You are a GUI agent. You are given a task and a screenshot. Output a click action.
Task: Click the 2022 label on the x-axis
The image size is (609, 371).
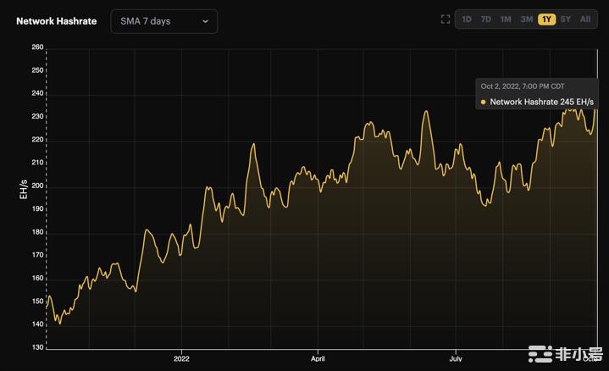point(182,359)
